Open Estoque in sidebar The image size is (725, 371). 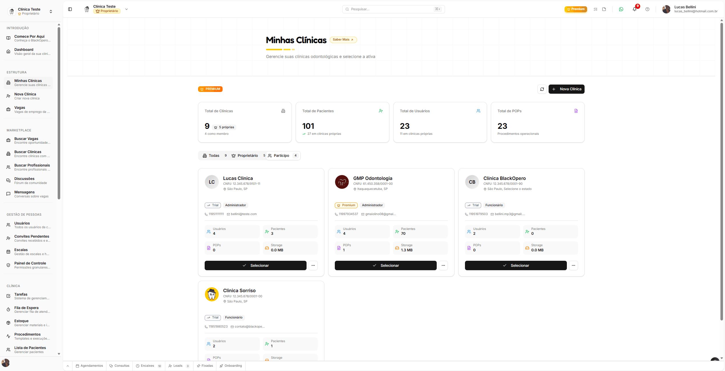29,323
